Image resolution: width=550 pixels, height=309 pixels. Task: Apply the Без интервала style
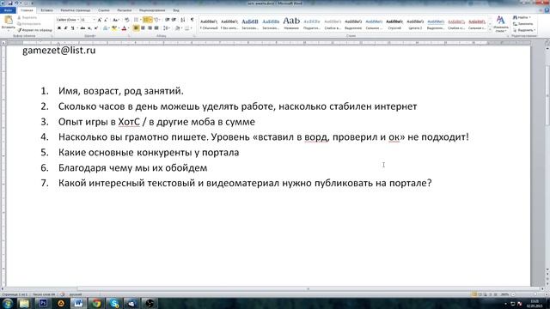229,24
